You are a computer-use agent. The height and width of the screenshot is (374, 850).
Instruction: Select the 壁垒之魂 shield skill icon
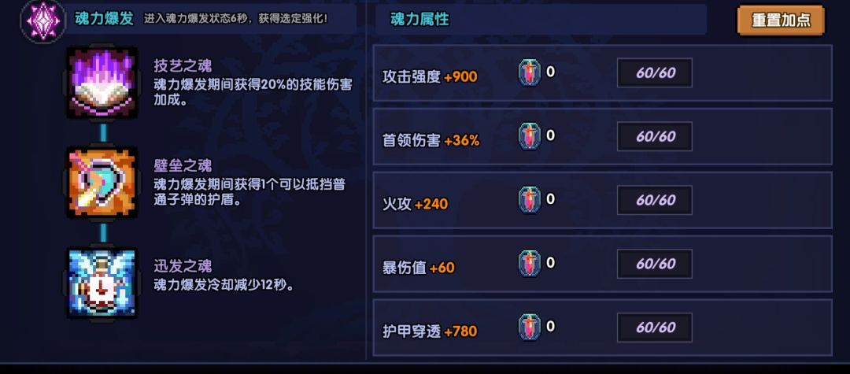102,183
